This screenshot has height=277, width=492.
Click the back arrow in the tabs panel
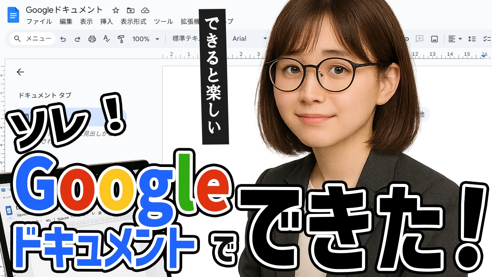tap(20, 72)
